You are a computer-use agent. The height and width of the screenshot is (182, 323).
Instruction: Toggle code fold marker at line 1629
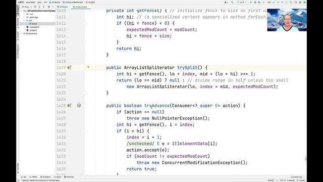pos(84,131)
